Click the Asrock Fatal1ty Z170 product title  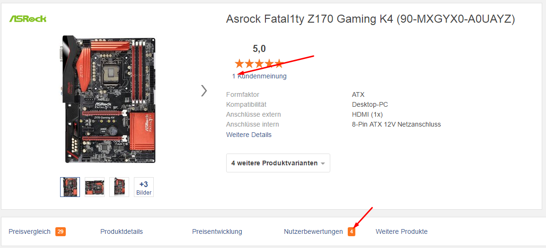tap(370, 19)
